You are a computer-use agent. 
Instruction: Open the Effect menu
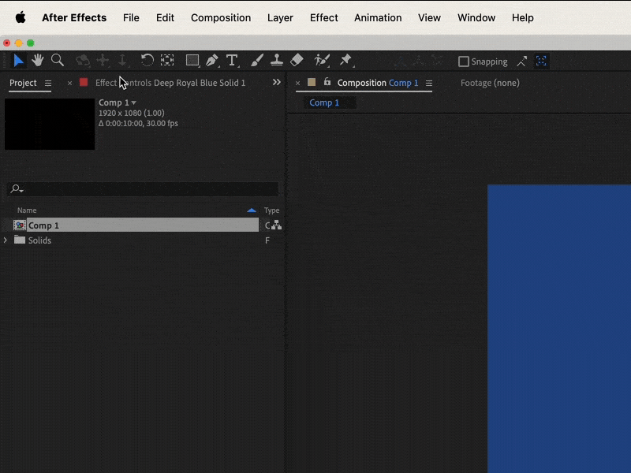point(324,17)
